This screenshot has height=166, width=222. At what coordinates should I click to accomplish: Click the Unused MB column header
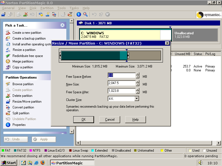point(183,54)
